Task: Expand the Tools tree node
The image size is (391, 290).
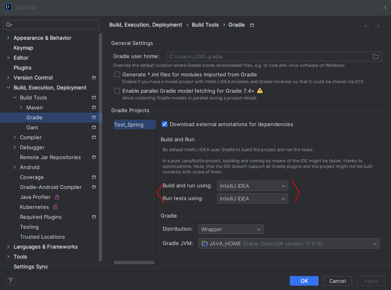Action: (x=8, y=257)
